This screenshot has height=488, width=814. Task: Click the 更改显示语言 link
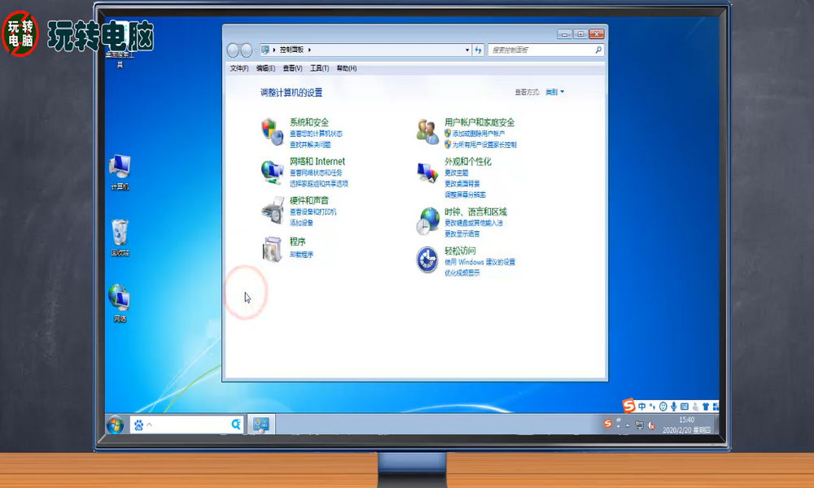pos(462,233)
